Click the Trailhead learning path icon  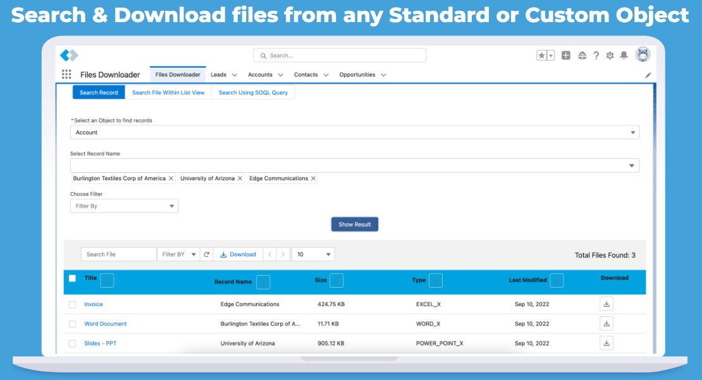[582, 56]
